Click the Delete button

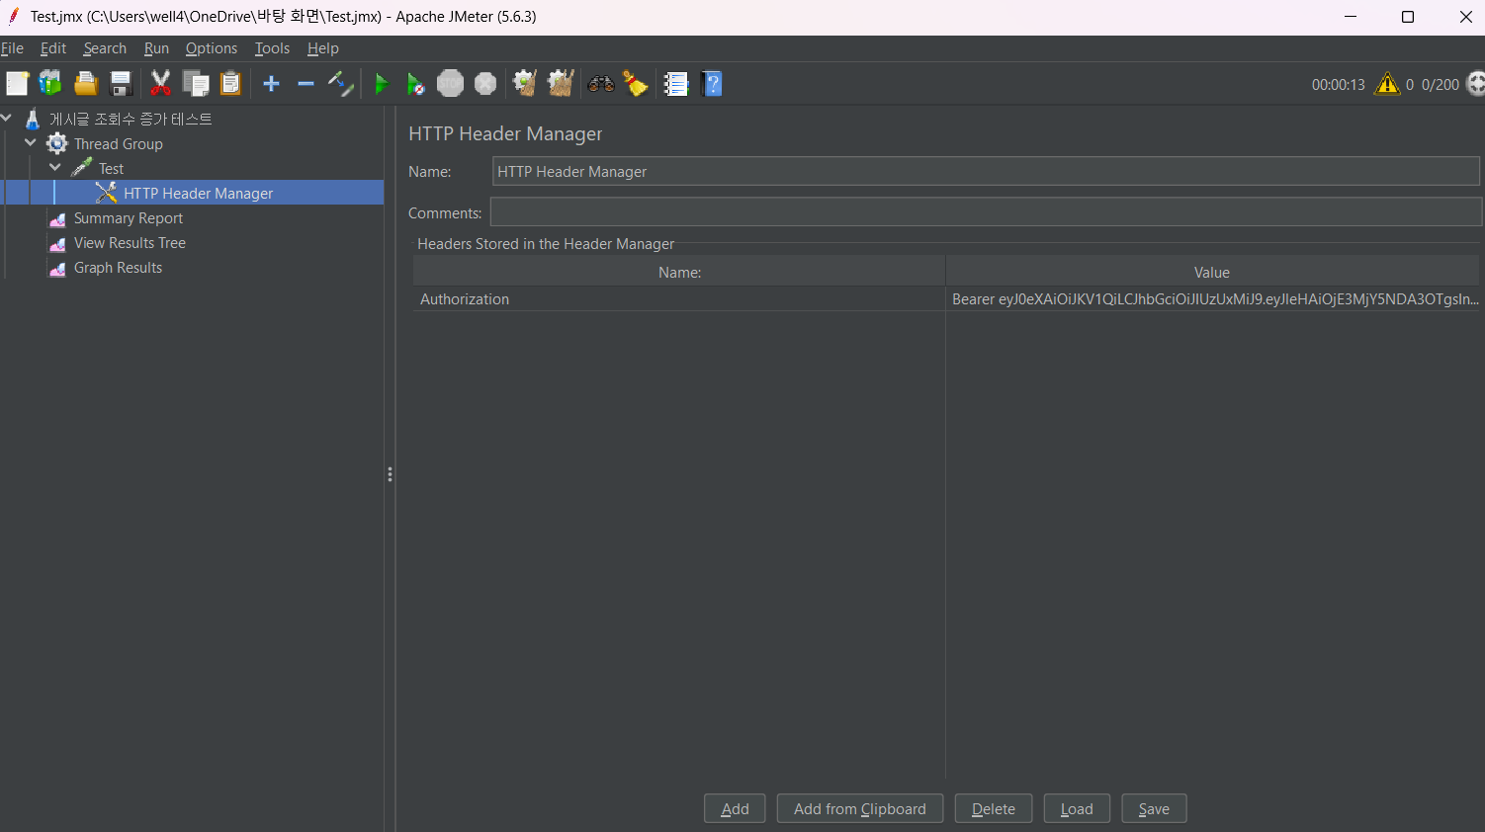coord(994,808)
